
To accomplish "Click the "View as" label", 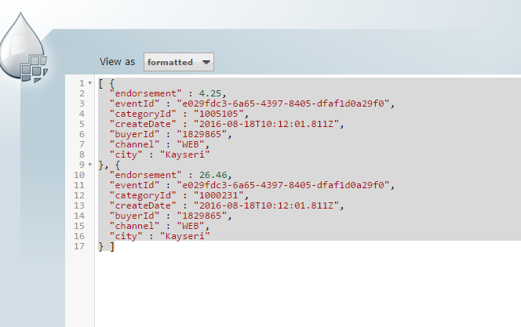I will pyautogui.click(x=117, y=62).
